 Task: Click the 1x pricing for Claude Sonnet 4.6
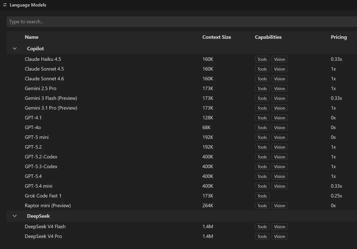click(333, 79)
